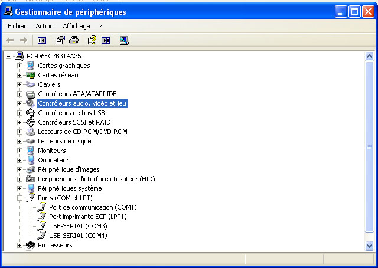This screenshot has width=378, height=268.
Task: Toggle the console tree pane icon
Action: (x=42, y=40)
